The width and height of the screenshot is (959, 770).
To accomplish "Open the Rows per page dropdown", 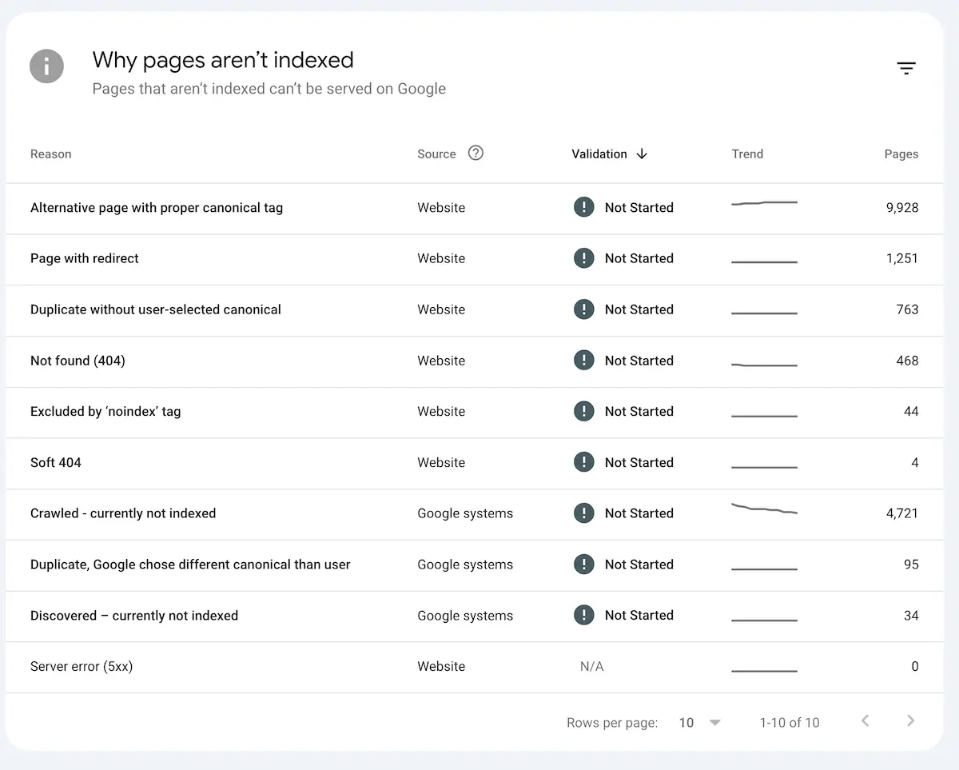I will 699,723.
